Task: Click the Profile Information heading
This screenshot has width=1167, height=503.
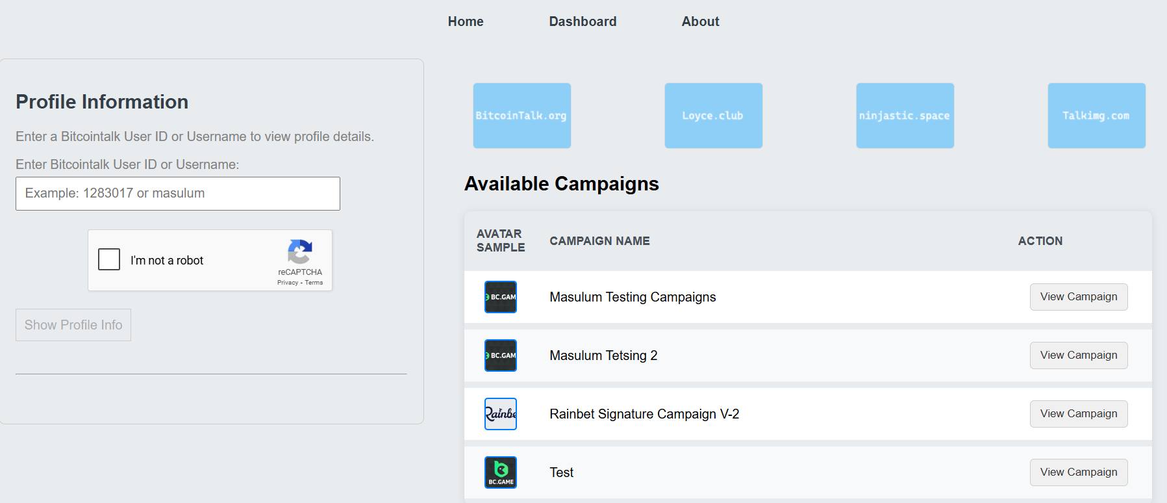Action: [x=102, y=102]
